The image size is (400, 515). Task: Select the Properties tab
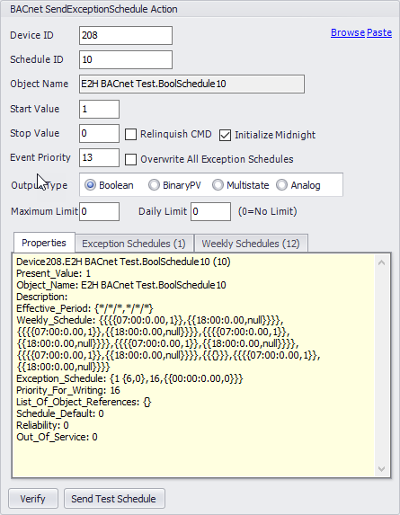click(44, 243)
